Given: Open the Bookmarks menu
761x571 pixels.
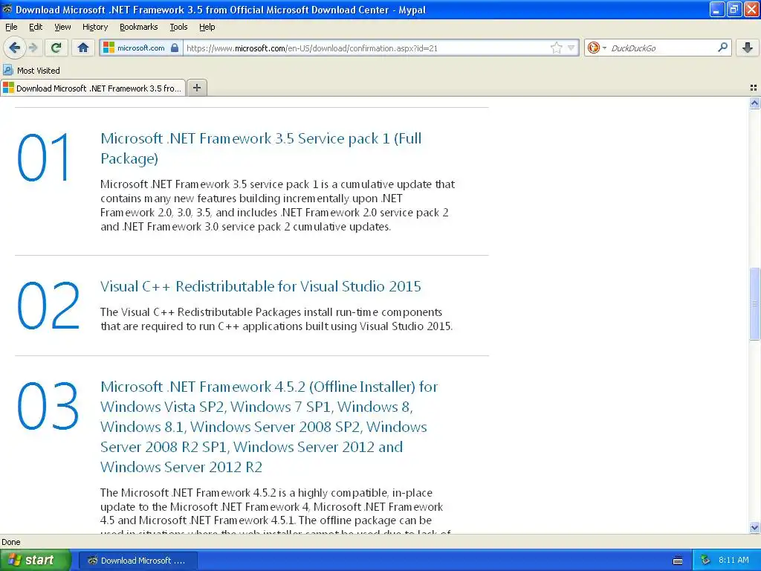Looking at the screenshot, I should coord(139,27).
